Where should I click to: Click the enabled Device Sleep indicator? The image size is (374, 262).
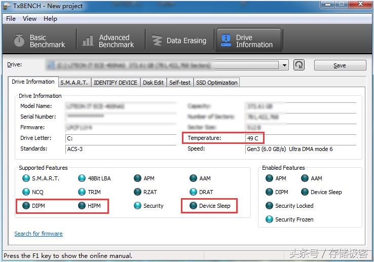point(305,192)
